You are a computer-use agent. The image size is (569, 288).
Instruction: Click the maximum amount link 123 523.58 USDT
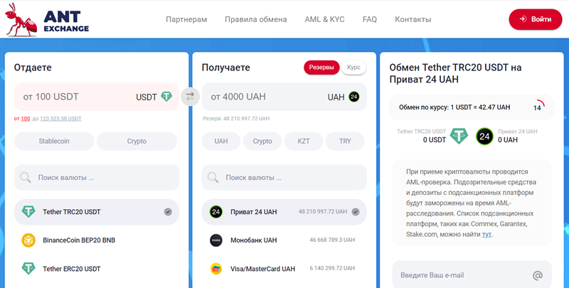tap(60, 119)
